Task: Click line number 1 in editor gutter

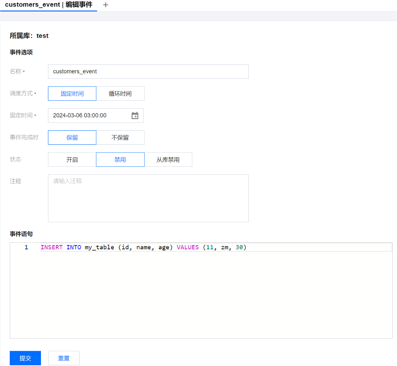Action: pos(26,247)
